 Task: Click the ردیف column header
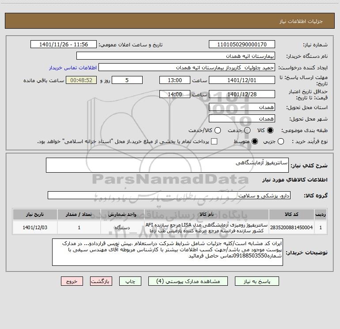pos(321,214)
